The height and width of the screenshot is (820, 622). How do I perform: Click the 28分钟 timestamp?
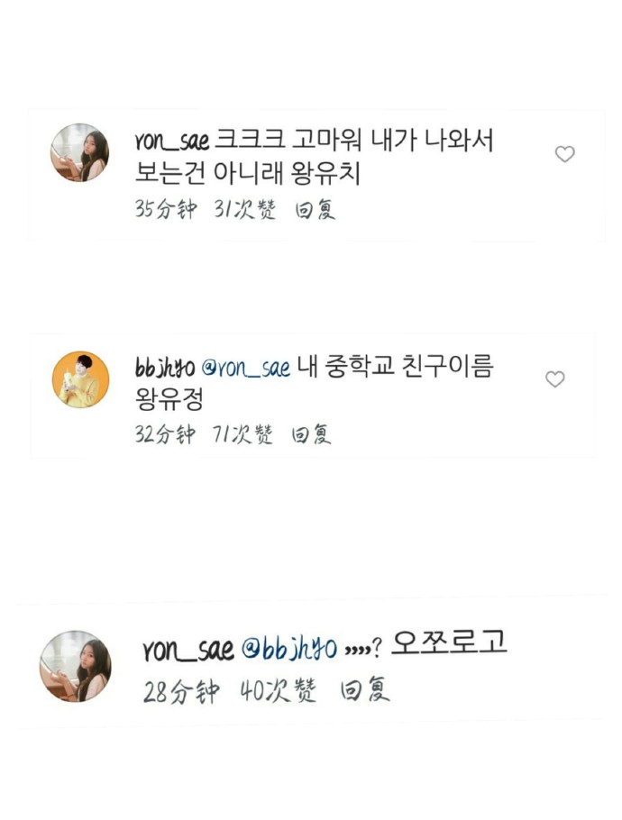[181, 690]
